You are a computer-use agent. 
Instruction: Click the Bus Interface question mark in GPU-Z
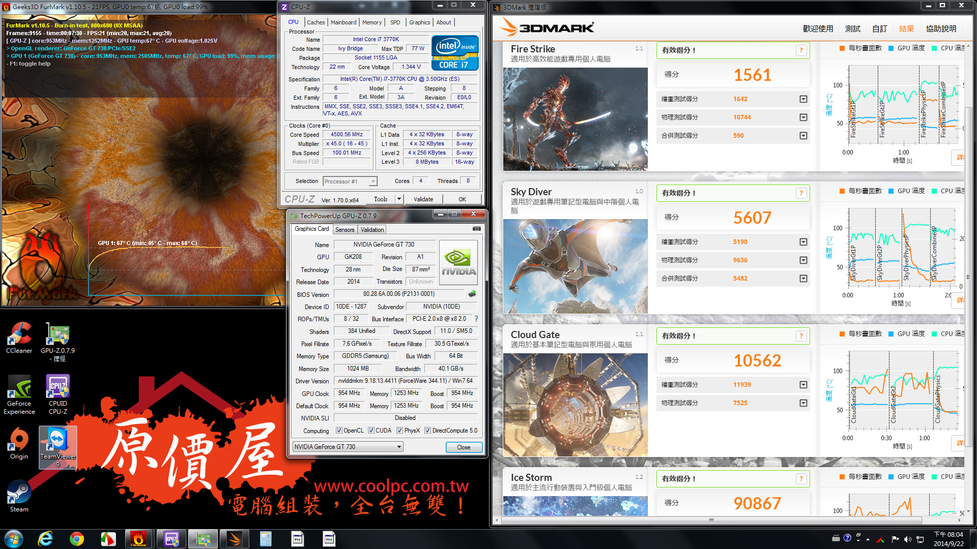(x=476, y=319)
